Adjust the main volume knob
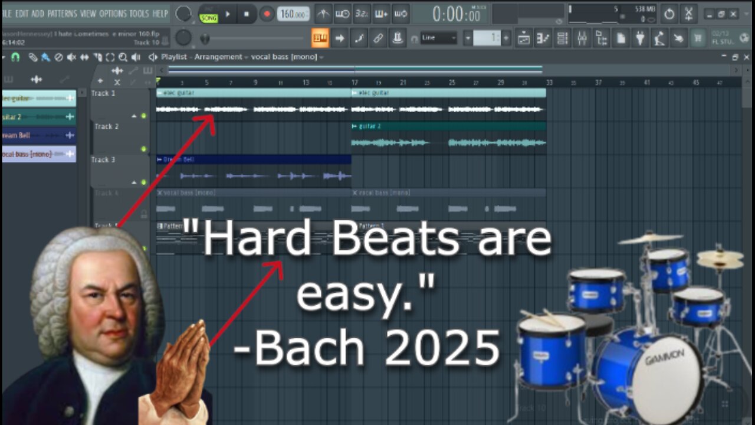Viewport: 755px width, 425px height. 184,13
